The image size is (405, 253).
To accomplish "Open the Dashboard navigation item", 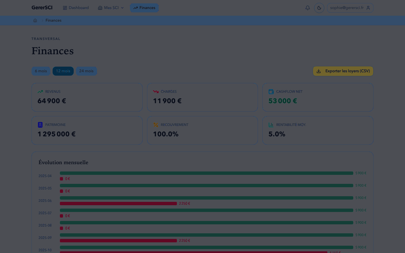I will [x=76, y=8].
